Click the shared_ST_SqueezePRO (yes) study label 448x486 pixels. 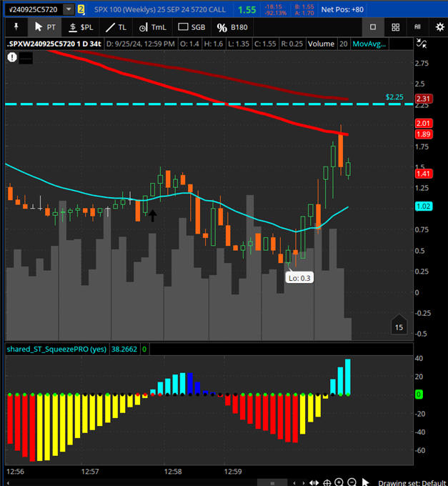pos(56,349)
